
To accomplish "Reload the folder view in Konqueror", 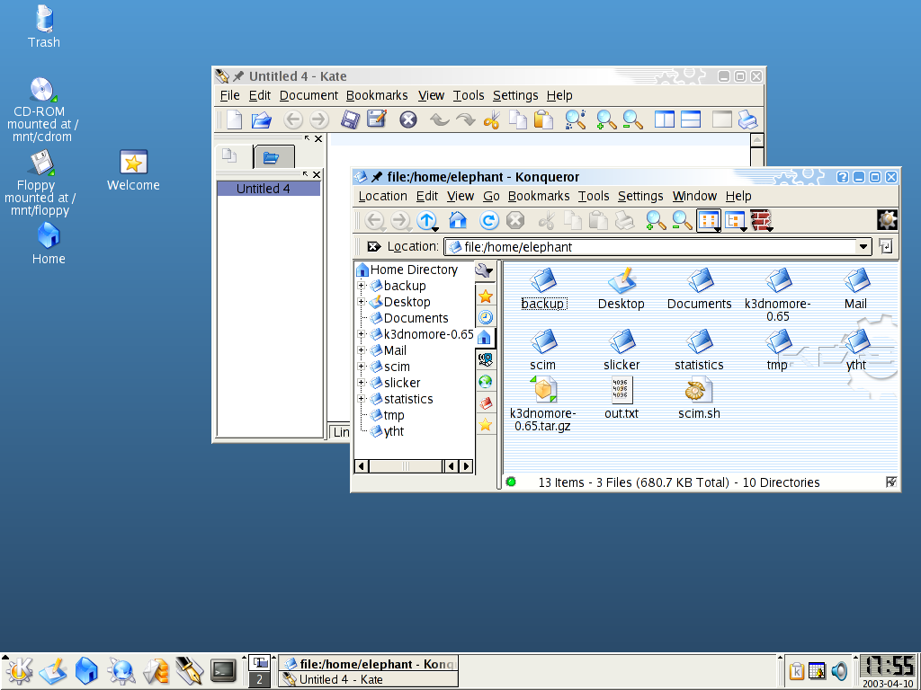I will (x=488, y=221).
